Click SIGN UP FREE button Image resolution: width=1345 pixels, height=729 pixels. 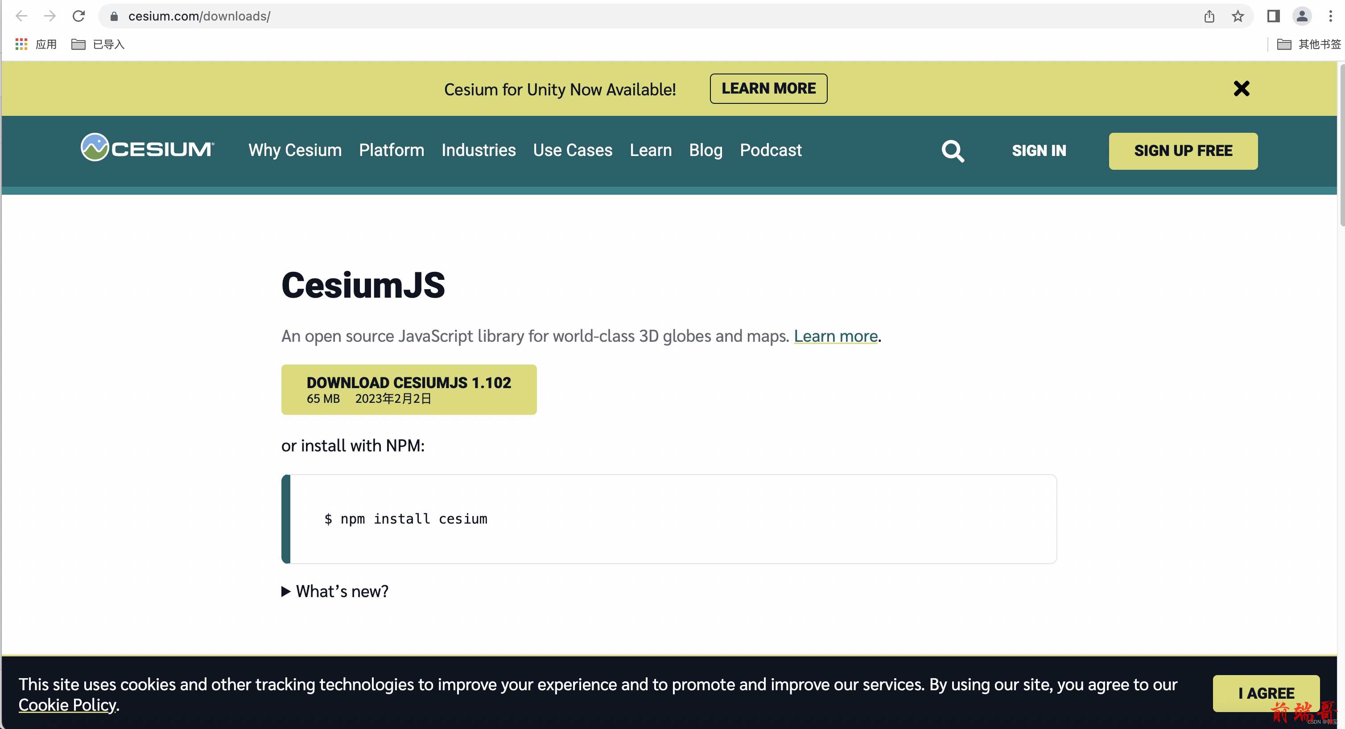click(x=1183, y=151)
